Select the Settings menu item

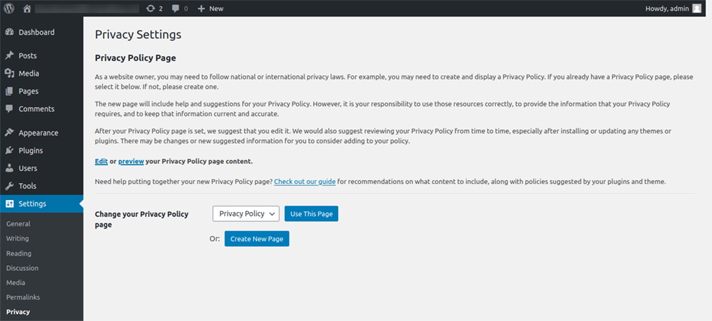[42, 204]
